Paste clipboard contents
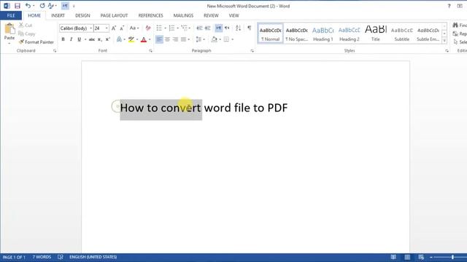Screen dimensions: 467x262 [9, 32]
